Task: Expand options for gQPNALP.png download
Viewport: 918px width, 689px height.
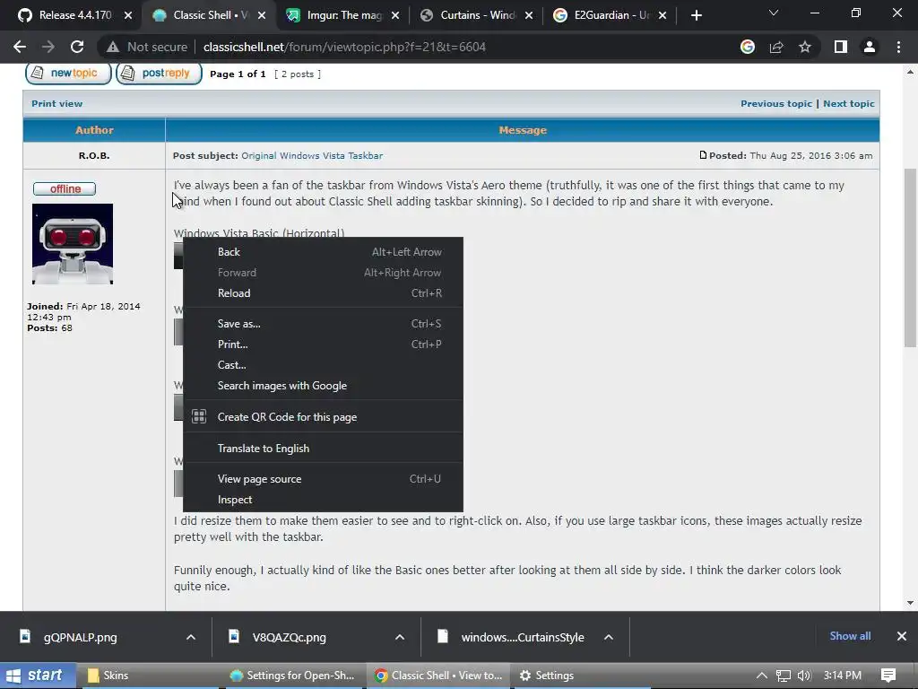Action: pos(191,637)
